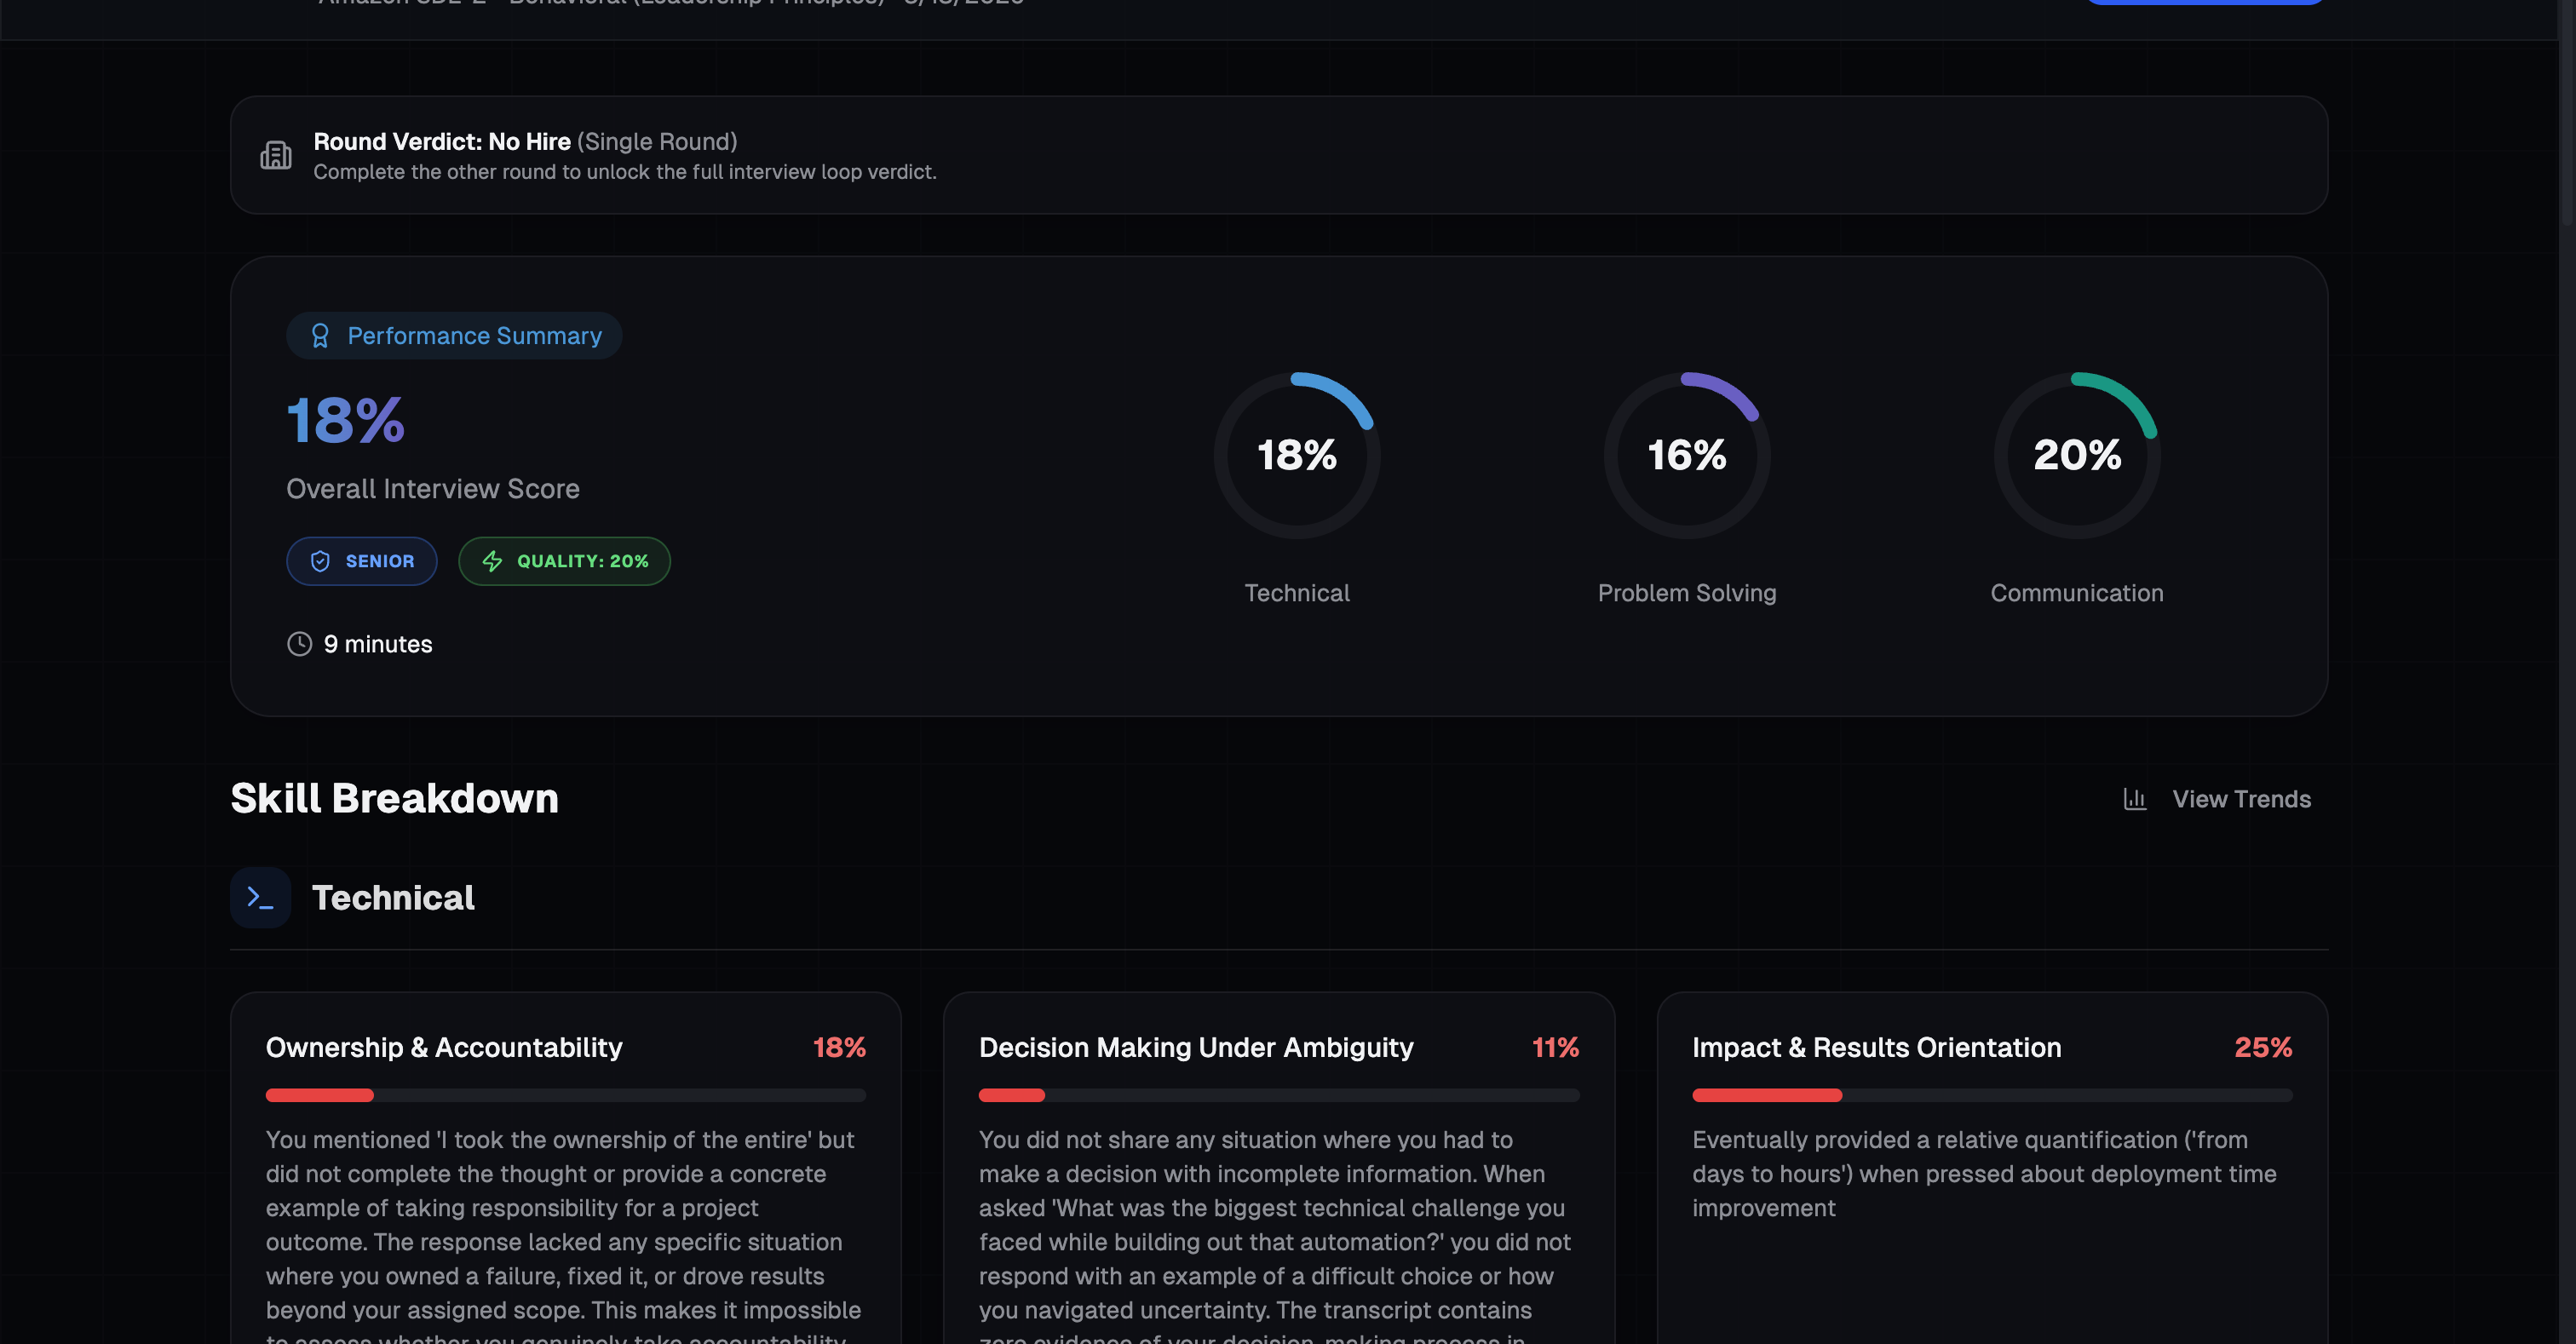Click the Technical section heading
The width and height of the screenshot is (2576, 1344).
[393, 898]
